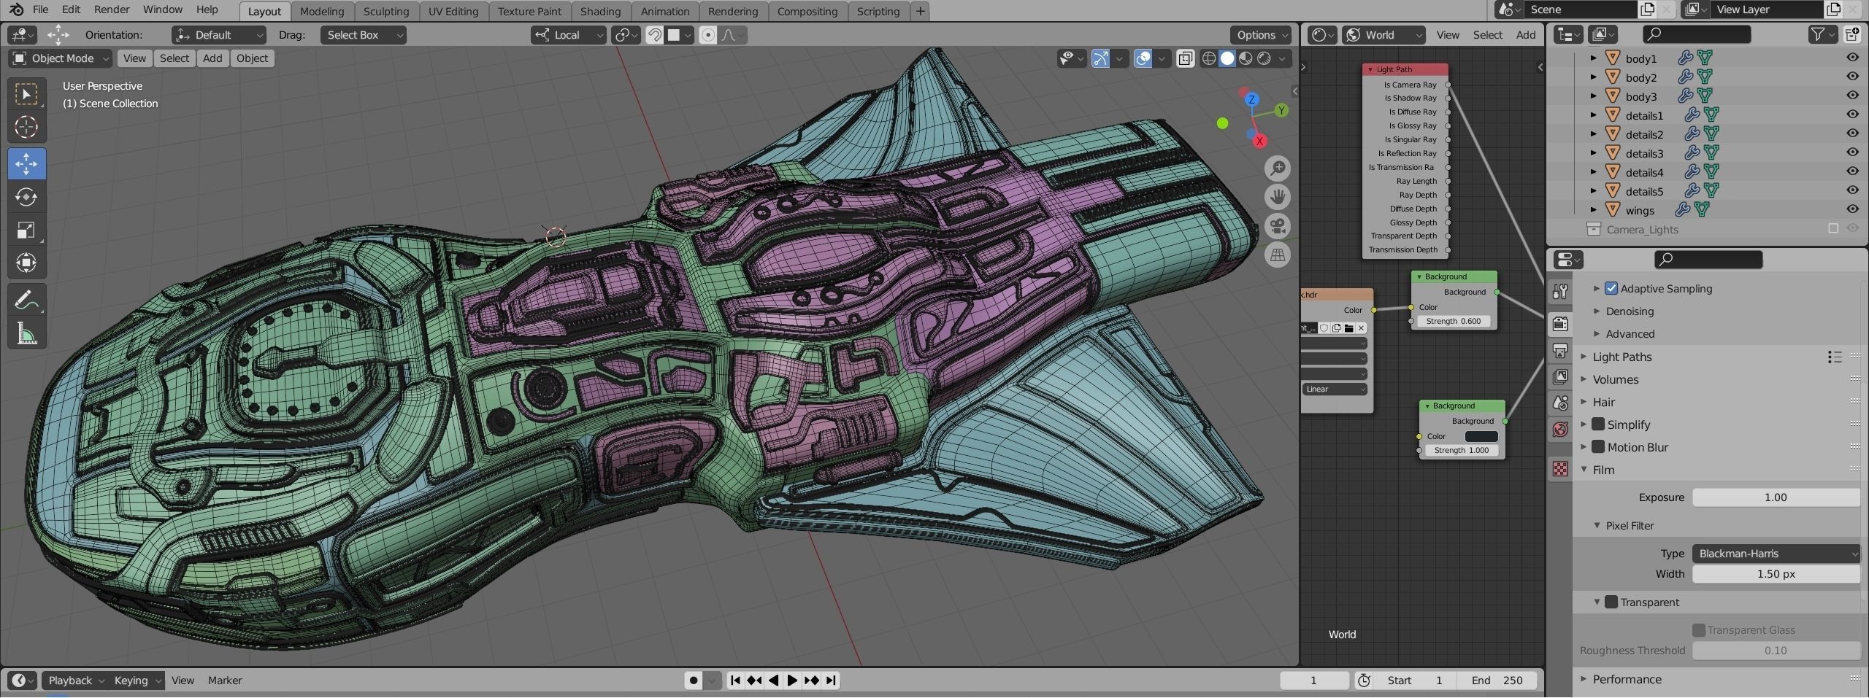Switch to rendered viewport shading
Viewport: 1869px width, 698px height.
[1264, 58]
